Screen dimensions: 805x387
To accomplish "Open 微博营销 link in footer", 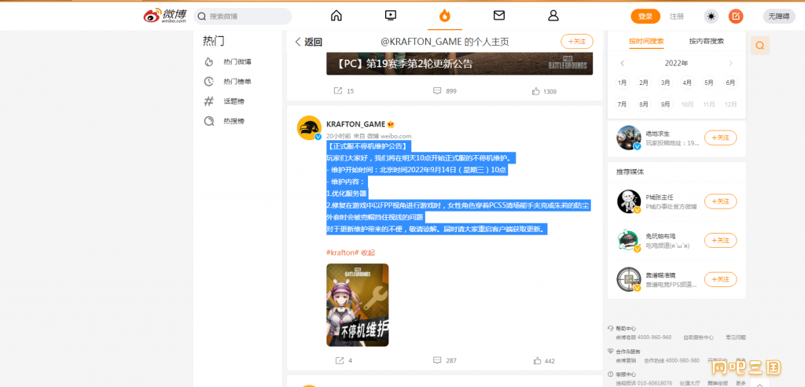I will coord(626,360).
